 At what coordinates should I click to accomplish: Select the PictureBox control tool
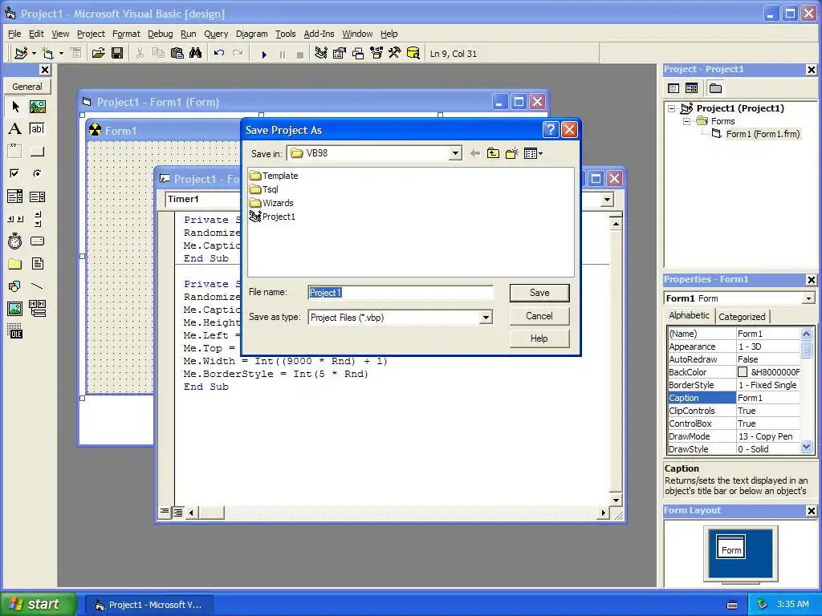[x=37, y=107]
